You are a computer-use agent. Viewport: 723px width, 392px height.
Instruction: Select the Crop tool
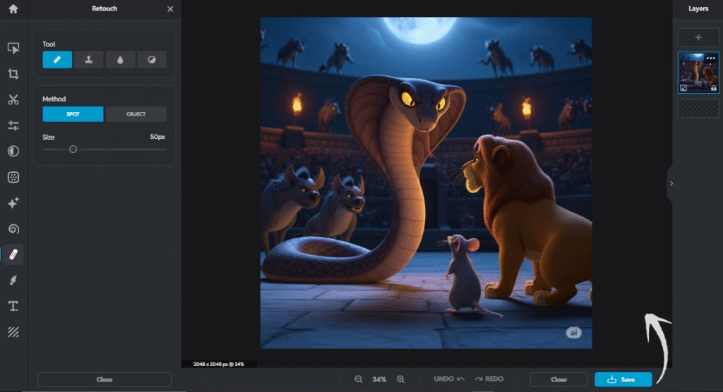[x=13, y=74]
